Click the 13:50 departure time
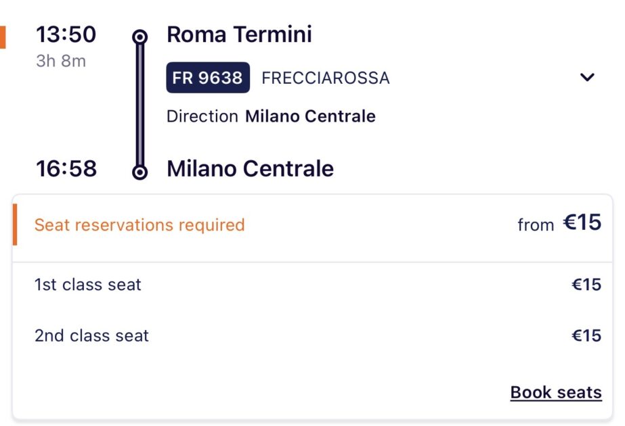 pyautogui.click(x=66, y=34)
